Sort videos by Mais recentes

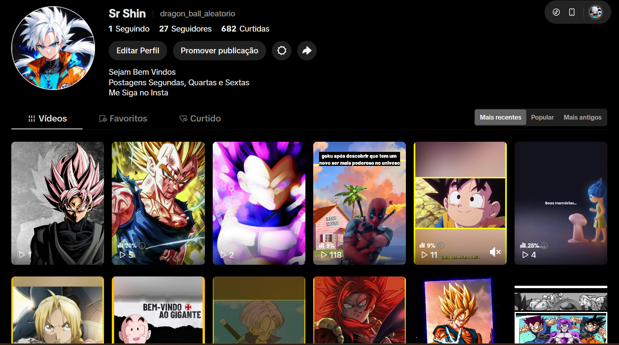[501, 117]
